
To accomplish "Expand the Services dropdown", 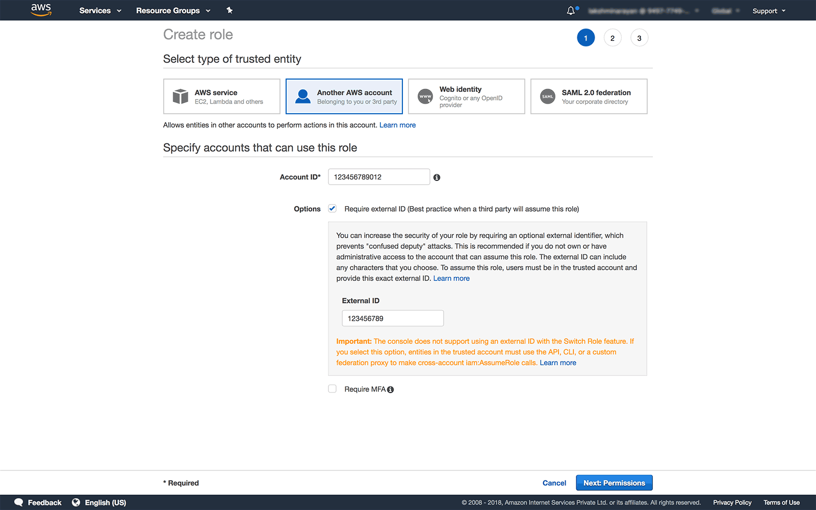I will click(x=100, y=11).
